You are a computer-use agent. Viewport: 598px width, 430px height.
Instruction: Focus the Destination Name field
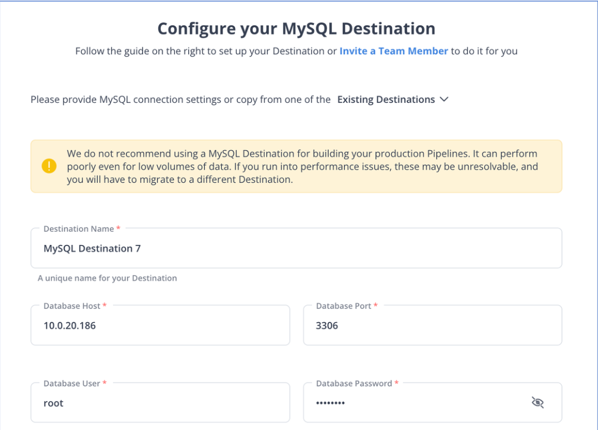point(296,248)
